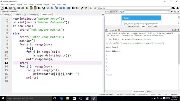Open the Projects menu
The height and width of the screenshot is (101, 180).
click(46, 4)
